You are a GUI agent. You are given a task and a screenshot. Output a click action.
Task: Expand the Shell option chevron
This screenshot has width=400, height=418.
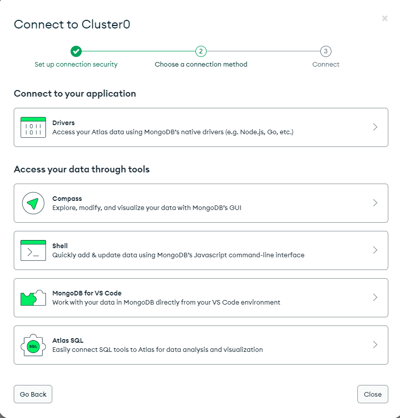click(375, 250)
